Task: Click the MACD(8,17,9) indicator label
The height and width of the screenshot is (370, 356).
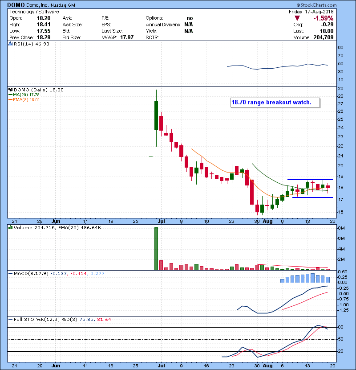Action: pyautogui.click(x=31, y=274)
